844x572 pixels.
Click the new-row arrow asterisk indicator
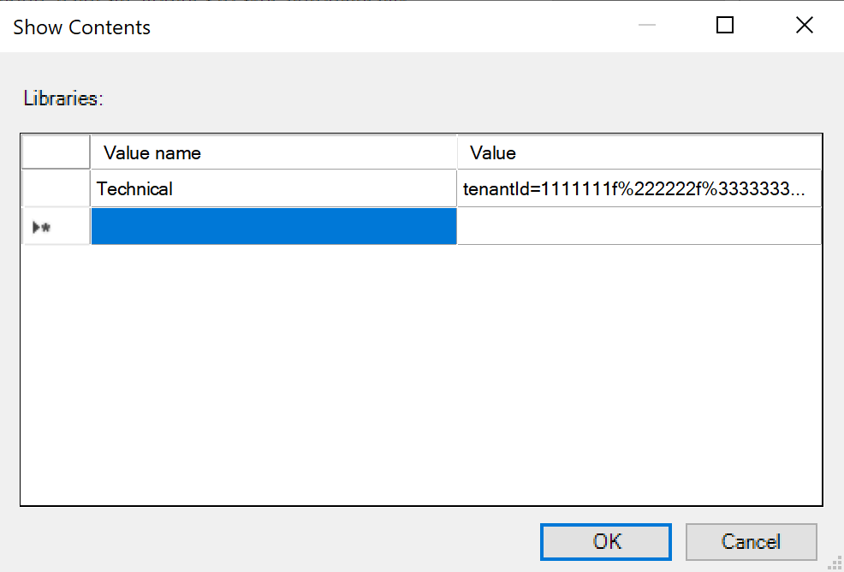pyautogui.click(x=41, y=227)
